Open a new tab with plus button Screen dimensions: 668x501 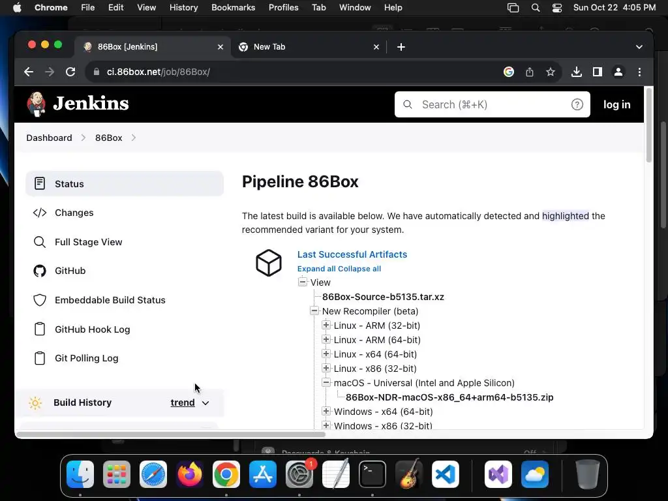[x=401, y=47]
